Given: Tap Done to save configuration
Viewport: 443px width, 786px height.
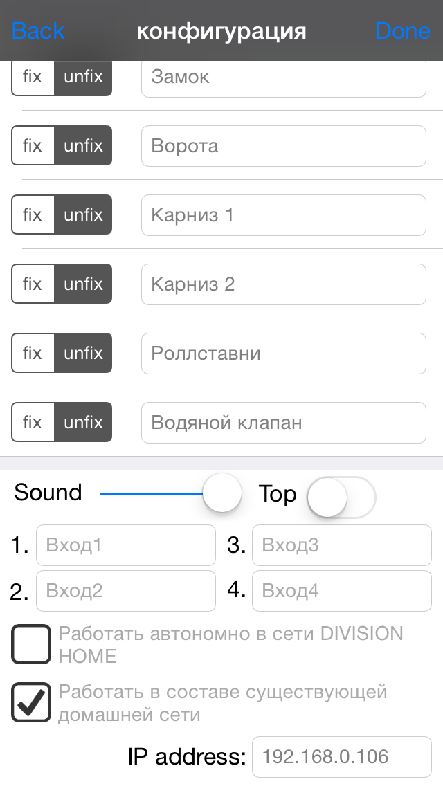Looking at the screenshot, I should tap(403, 31).
